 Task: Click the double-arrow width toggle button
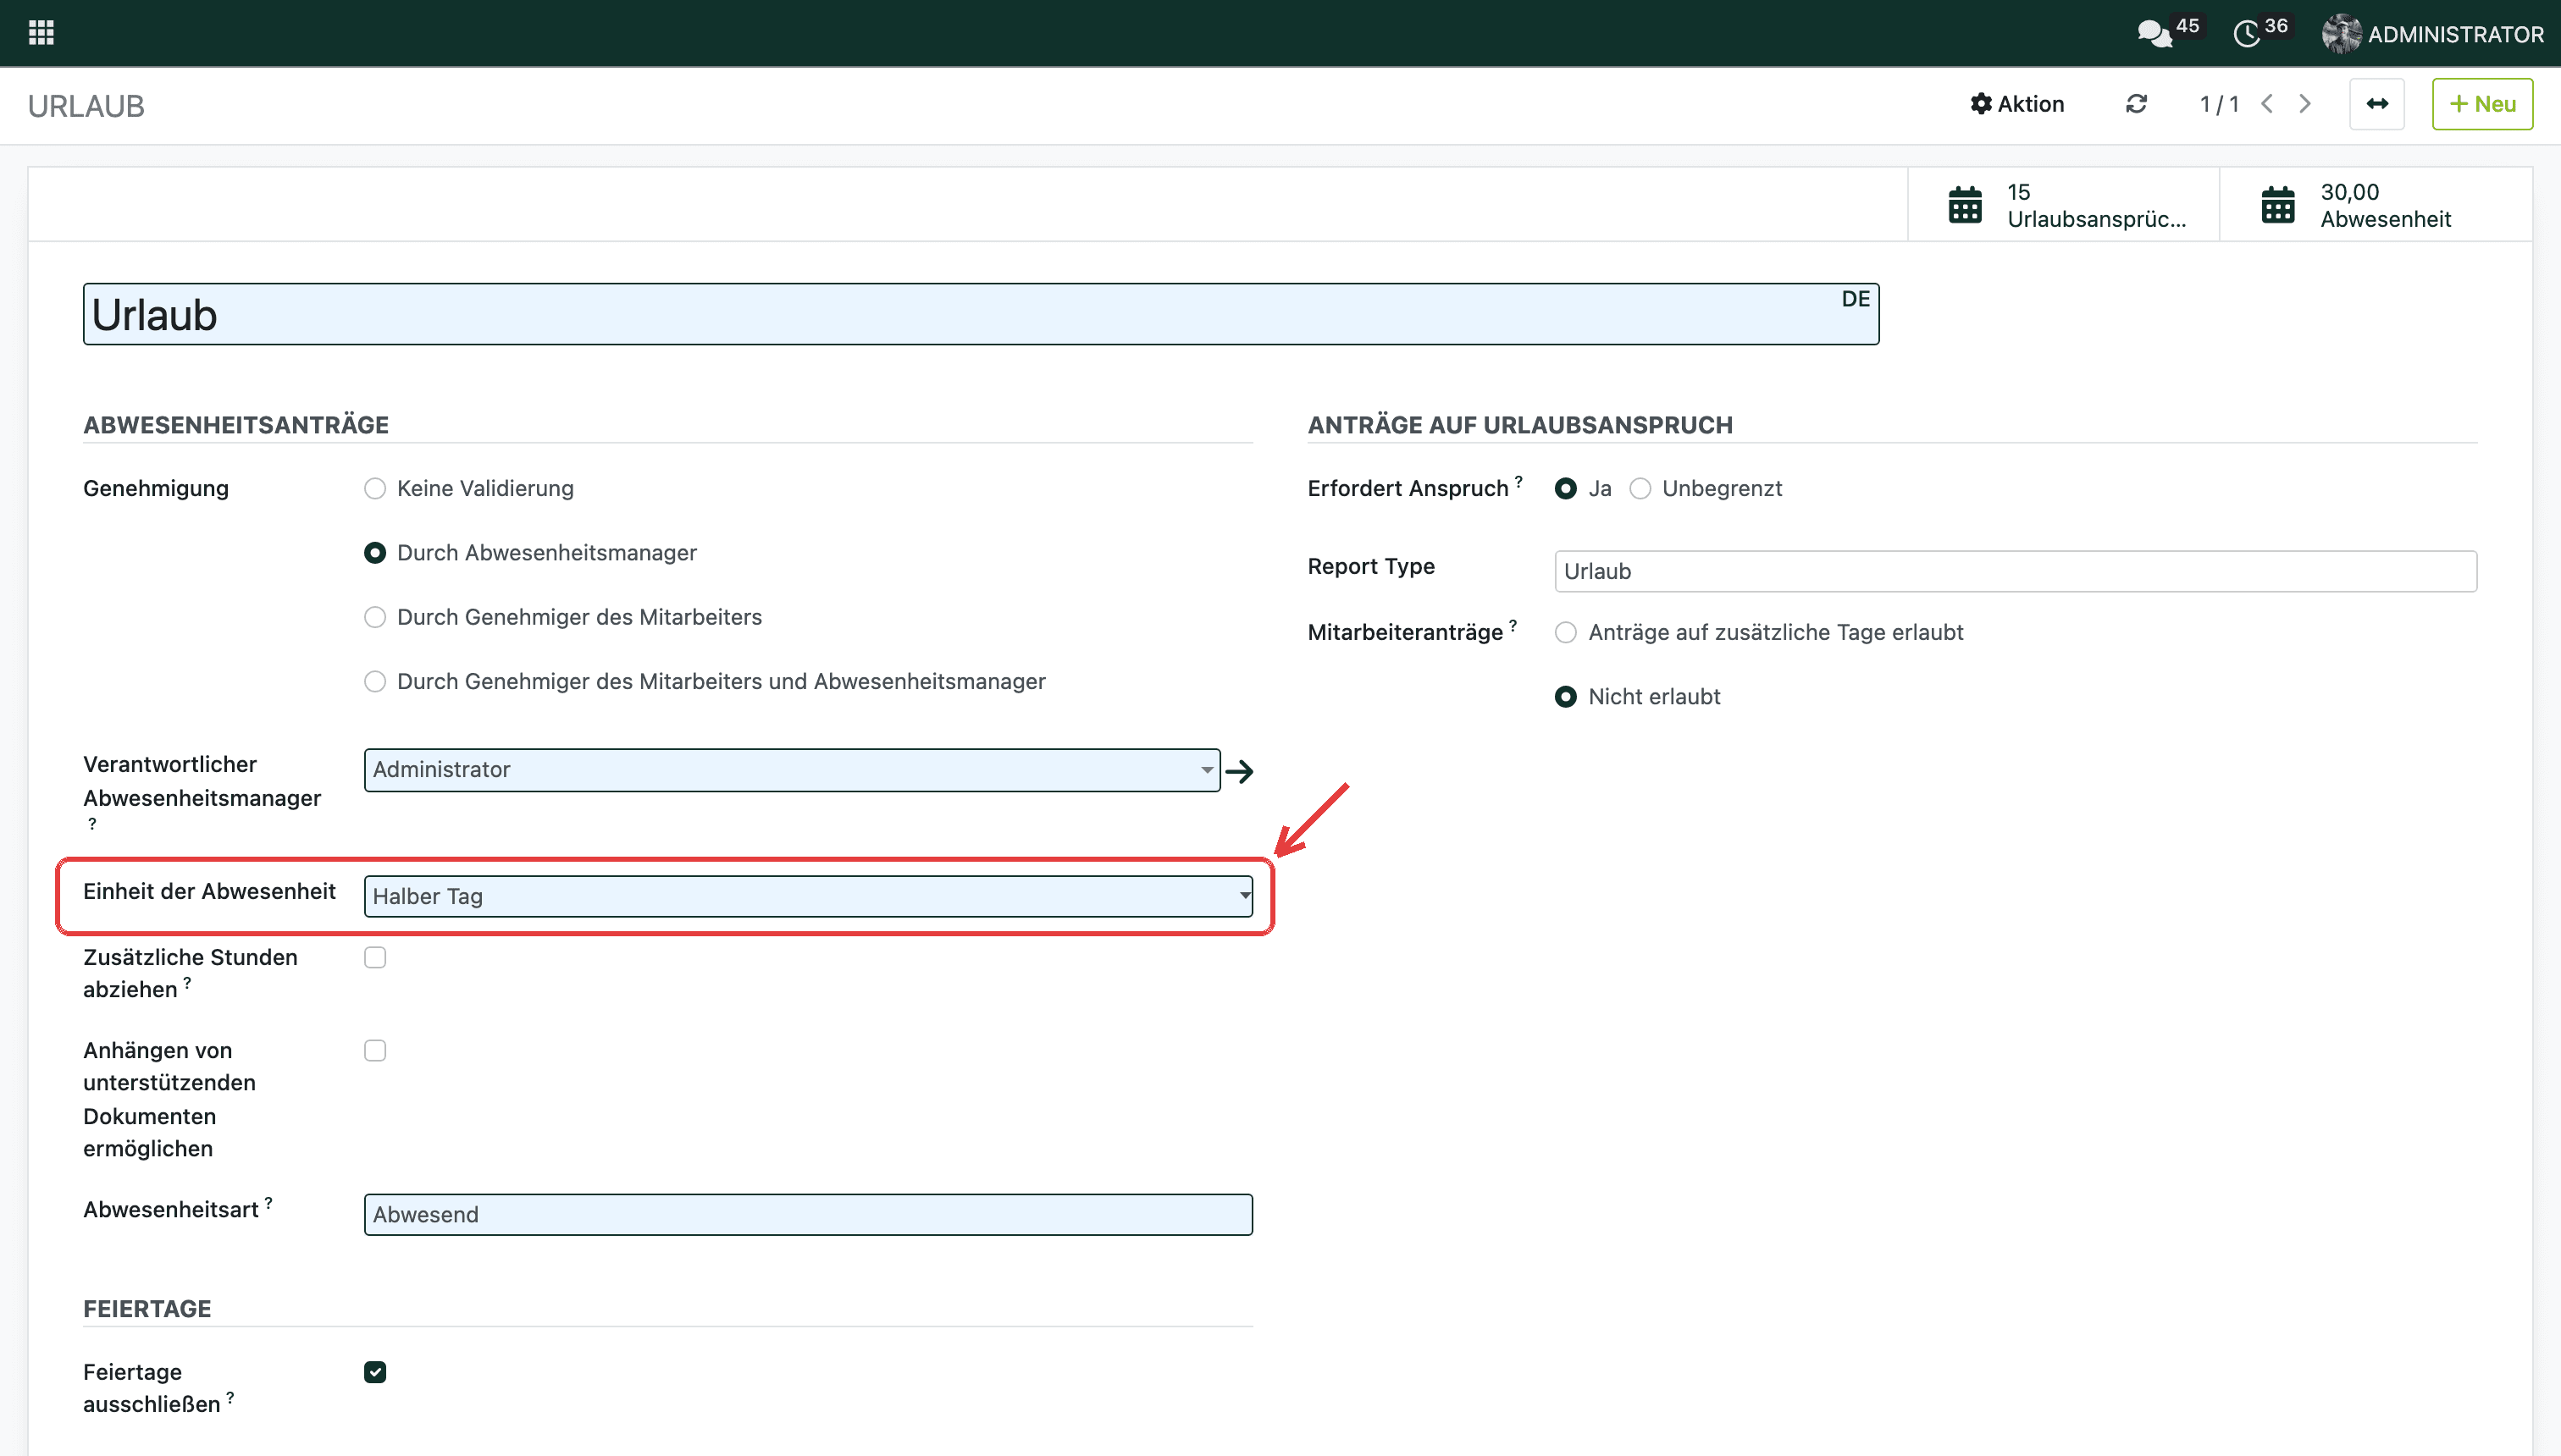pos(2377,104)
